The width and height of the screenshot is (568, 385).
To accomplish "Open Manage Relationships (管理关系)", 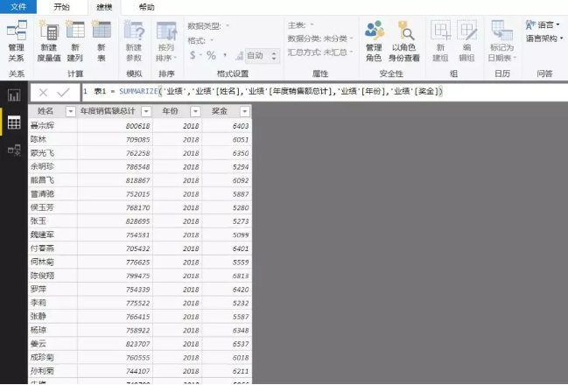I will pyautogui.click(x=17, y=41).
